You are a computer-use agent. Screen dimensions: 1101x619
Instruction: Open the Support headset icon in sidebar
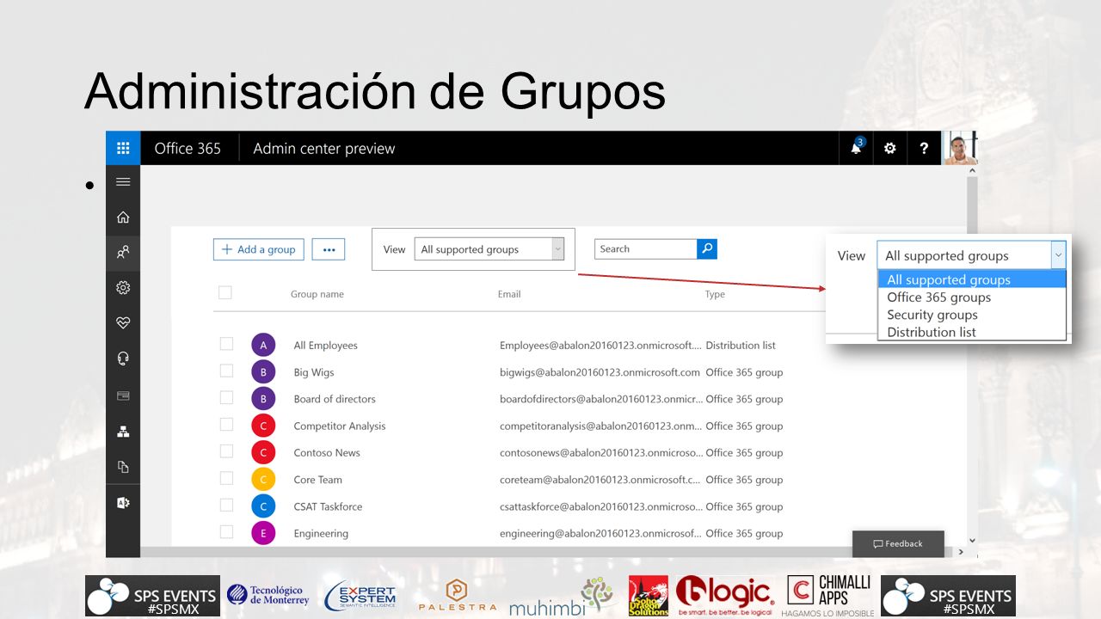(x=123, y=359)
